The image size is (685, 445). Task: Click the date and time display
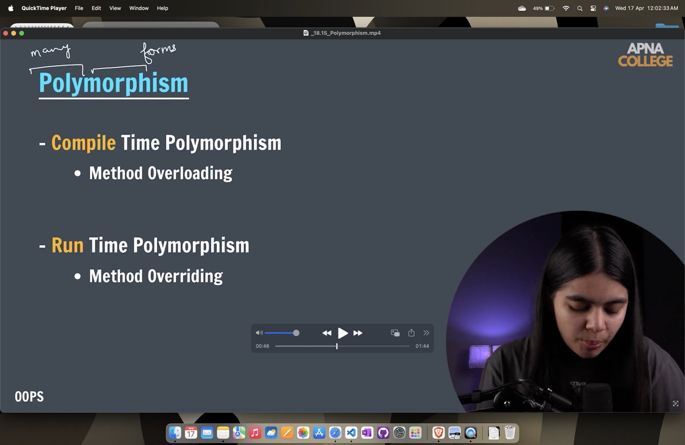pos(647,8)
